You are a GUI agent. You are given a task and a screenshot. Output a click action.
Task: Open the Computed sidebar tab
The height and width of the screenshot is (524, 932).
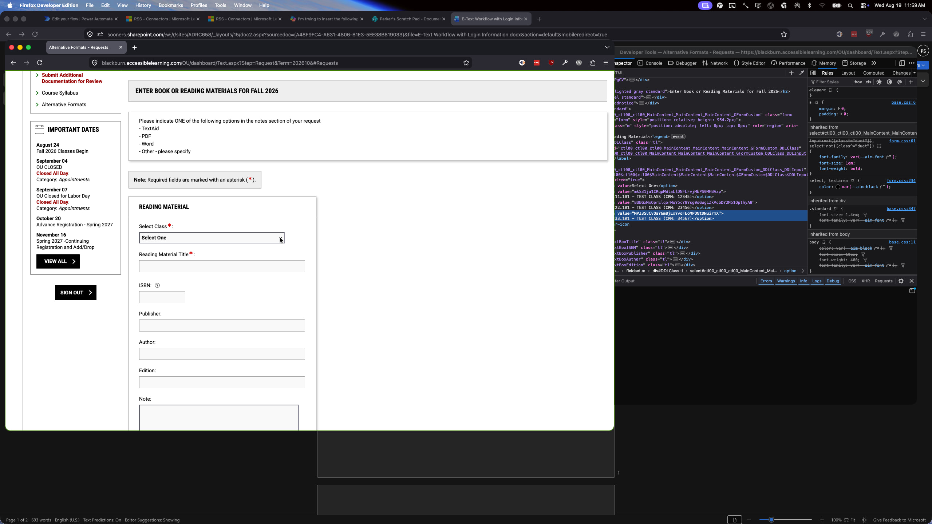point(873,73)
